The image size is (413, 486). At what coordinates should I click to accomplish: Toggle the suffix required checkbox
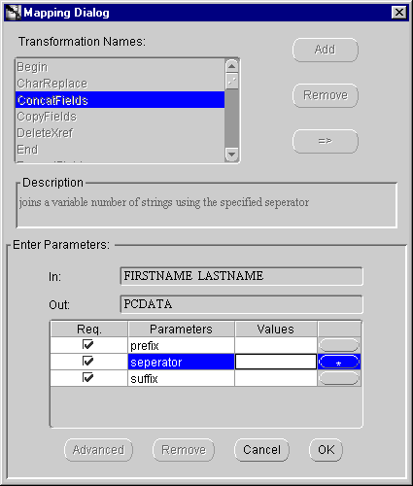click(x=87, y=377)
